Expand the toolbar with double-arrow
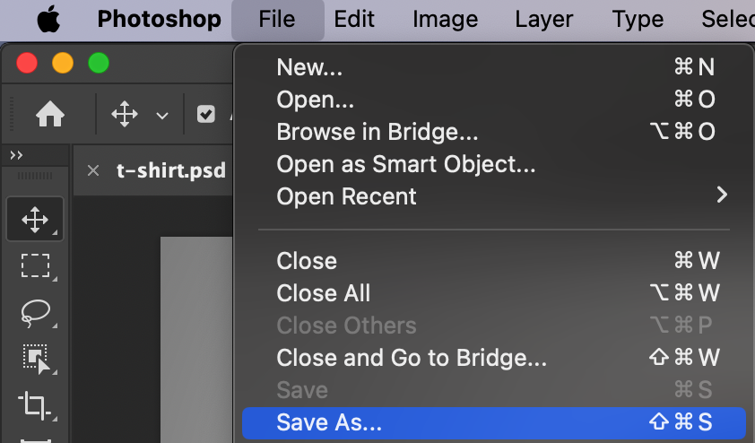This screenshot has width=755, height=443. (16, 155)
